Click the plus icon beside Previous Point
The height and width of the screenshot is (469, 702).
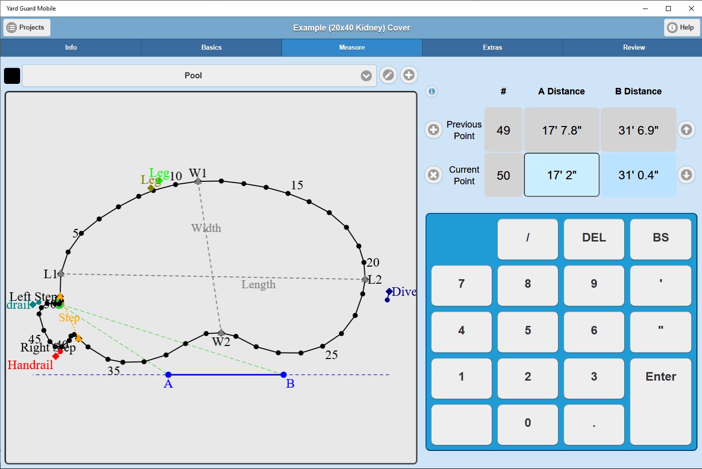[x=434, y=130]
